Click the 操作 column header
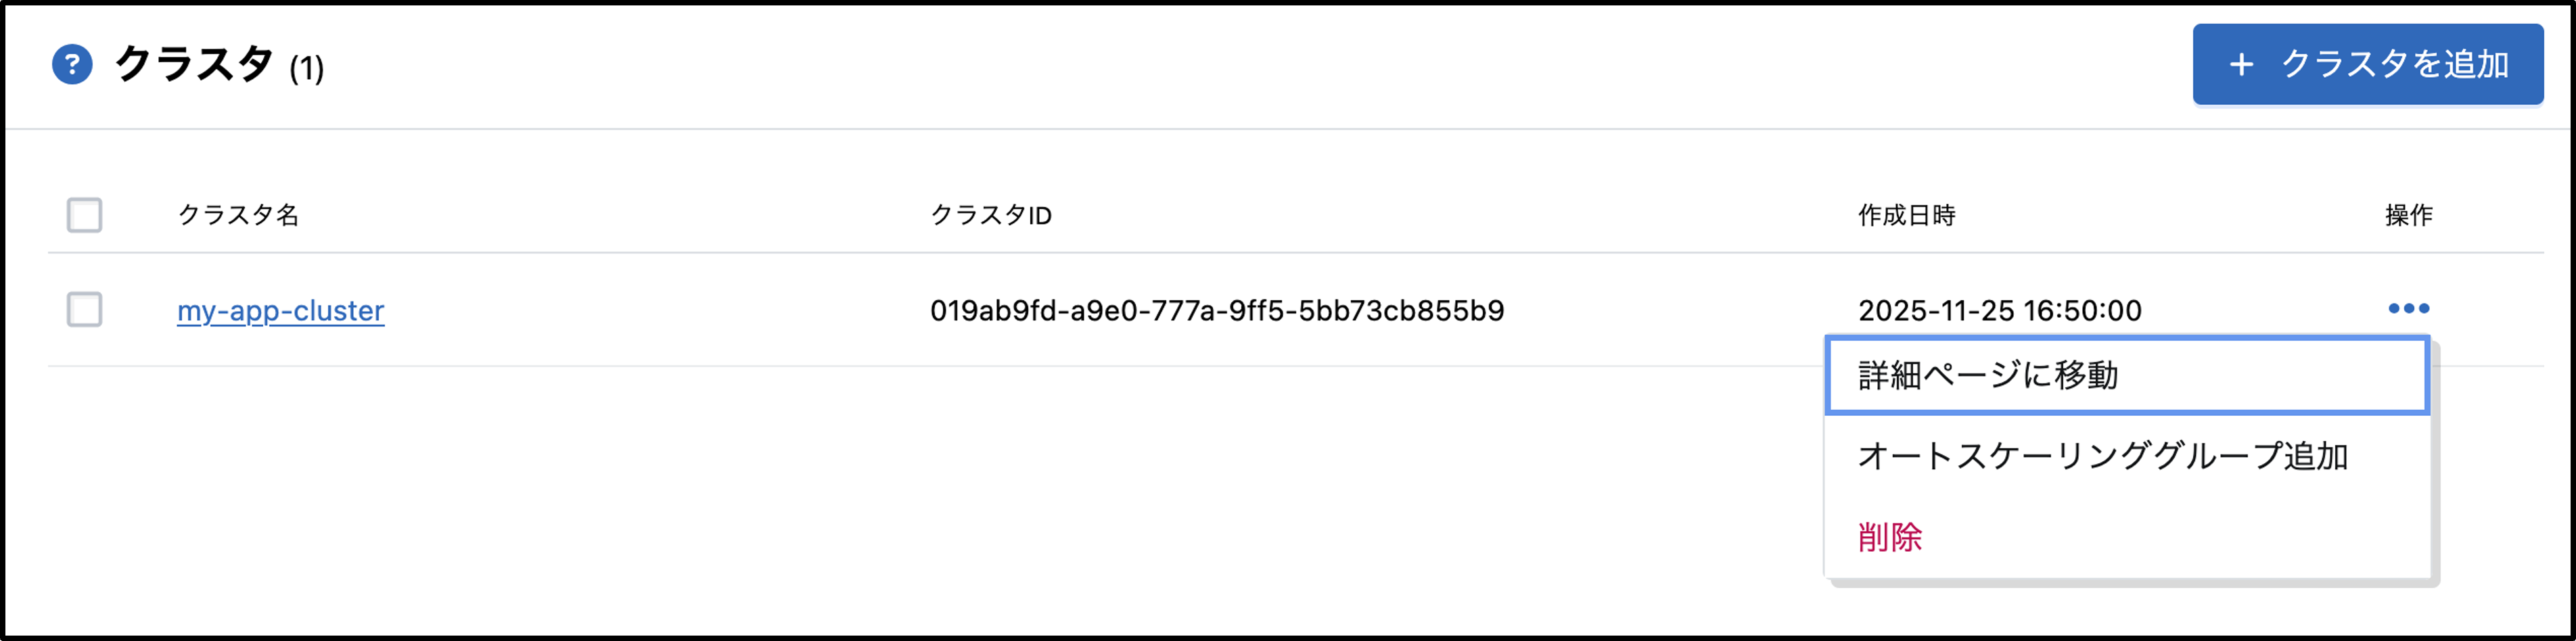 (2408, 215)
